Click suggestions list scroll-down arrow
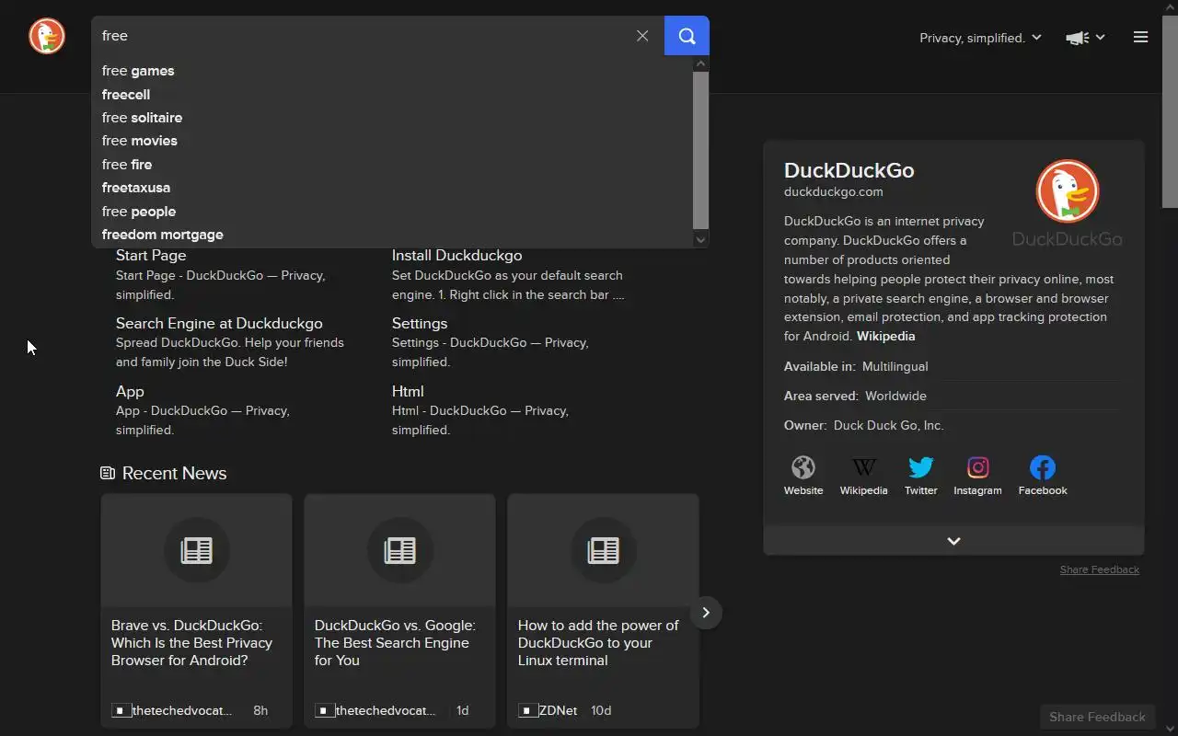 coord(701,239)
